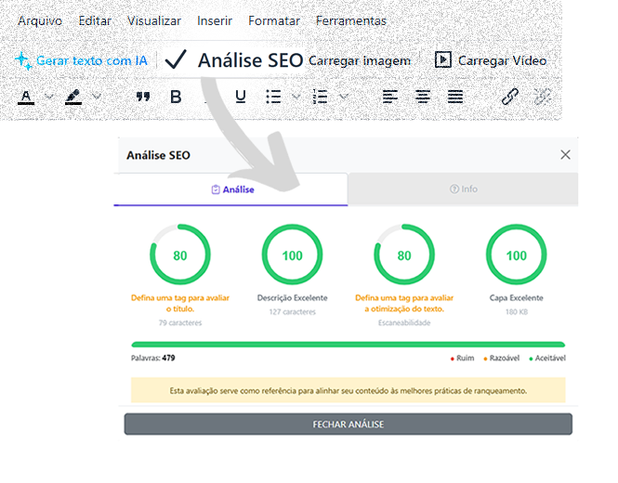The image size is (618, 483).
Task: Insert a bulleted list
Action: click(x=273, y=97)
